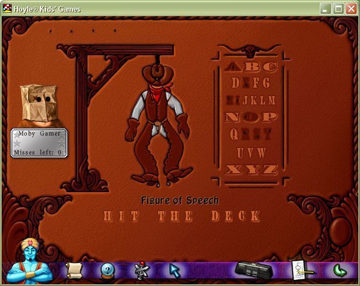Choose letter U from the board

(x=240, y=153)
